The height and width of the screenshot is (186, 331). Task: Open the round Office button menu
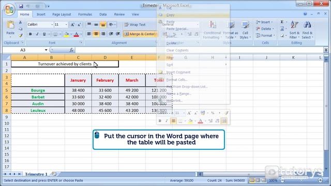pyautogui.click(x=9, y=9)
